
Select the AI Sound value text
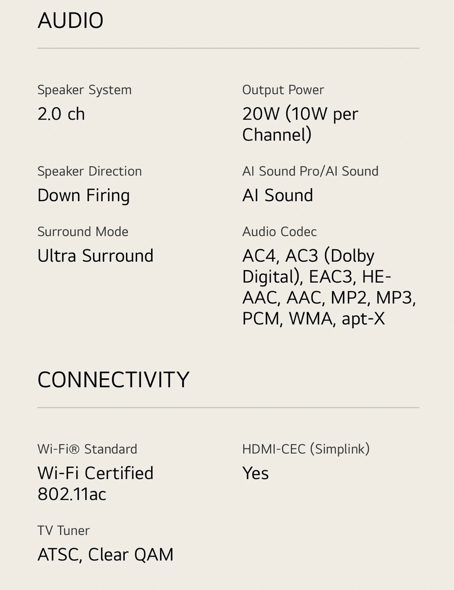tap(278, 195)
